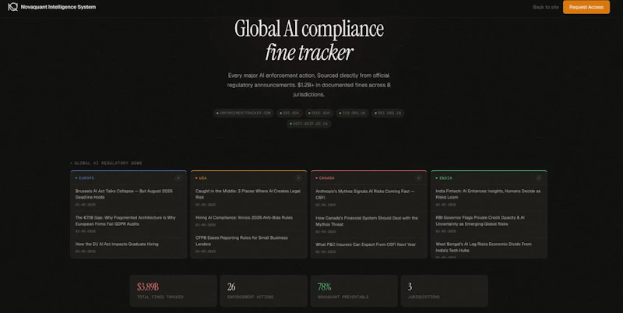Click the Canada card count badge
This screenshot has width=623, height=313.
coord(418,178)
